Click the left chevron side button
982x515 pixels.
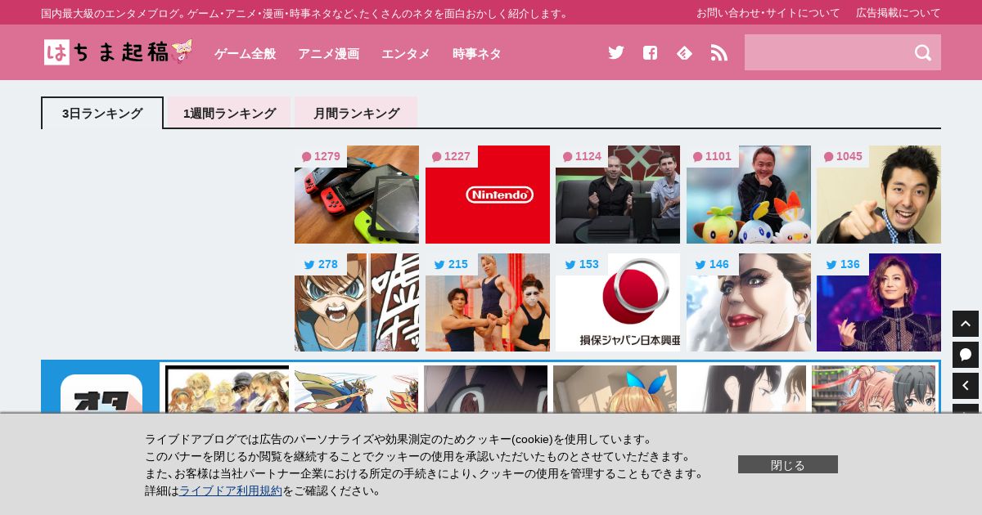tap(966, 386)
